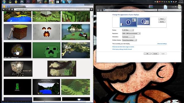Open the Windows Start orb
The image size is (184, 103).
pos(4,2)
